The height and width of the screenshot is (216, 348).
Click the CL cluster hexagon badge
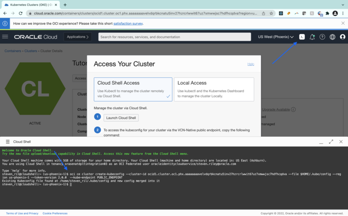click(35, 88)
